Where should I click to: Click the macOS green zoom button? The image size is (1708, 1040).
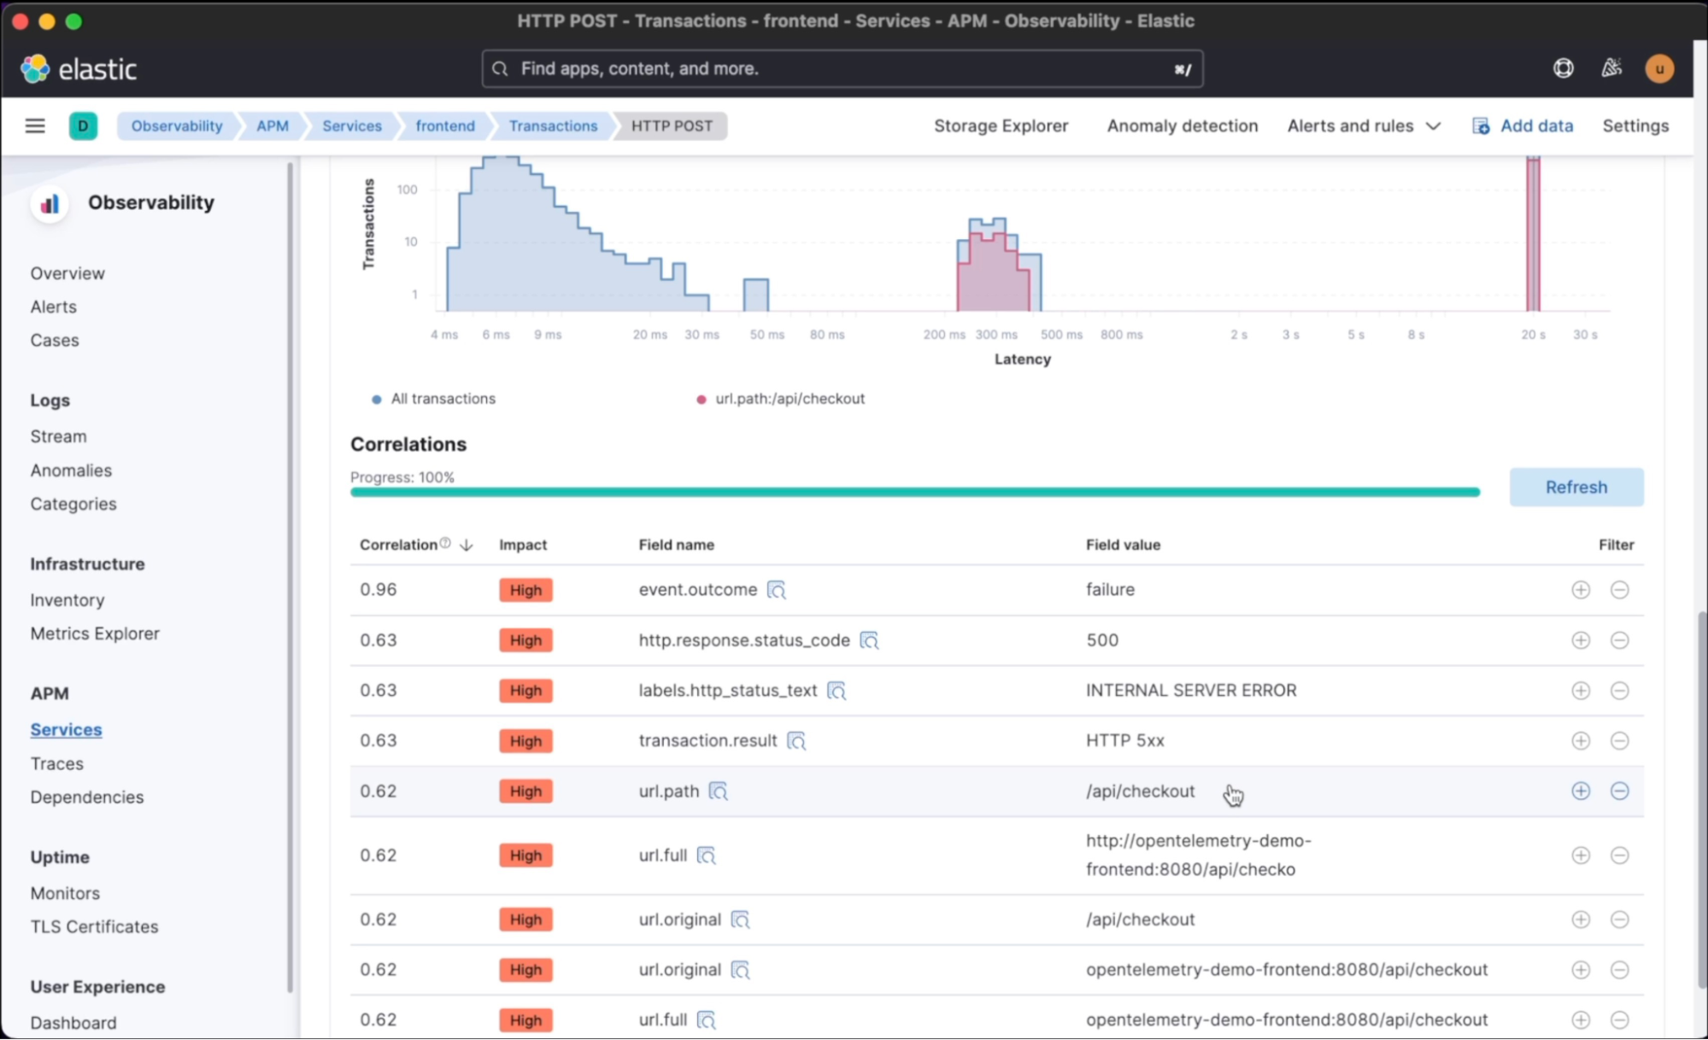point(73,21)
